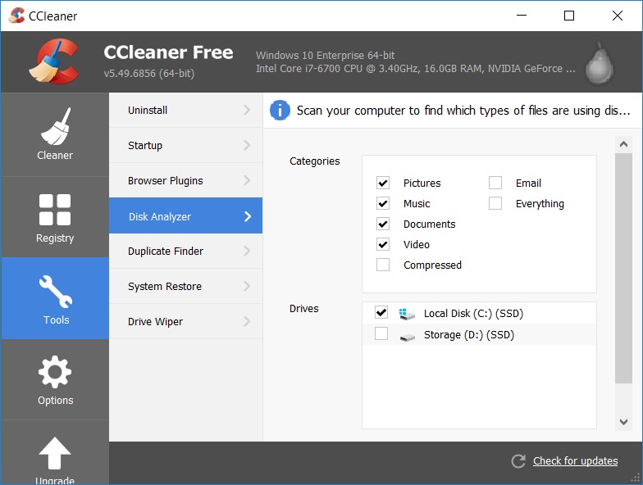The width and height of the screenshot is (643, 485).
Task: Open the System Restore tool entry
Action: (x=164, y=287)
